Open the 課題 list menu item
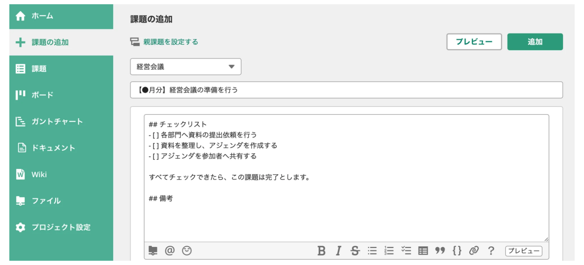584x265 pixels. (x=61, y=69)
